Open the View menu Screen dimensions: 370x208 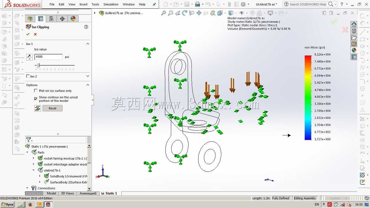pos(72,4)
